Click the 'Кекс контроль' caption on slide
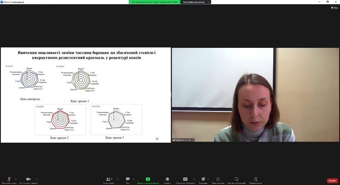This screenshot has width=340, height=185. (30, 99)
